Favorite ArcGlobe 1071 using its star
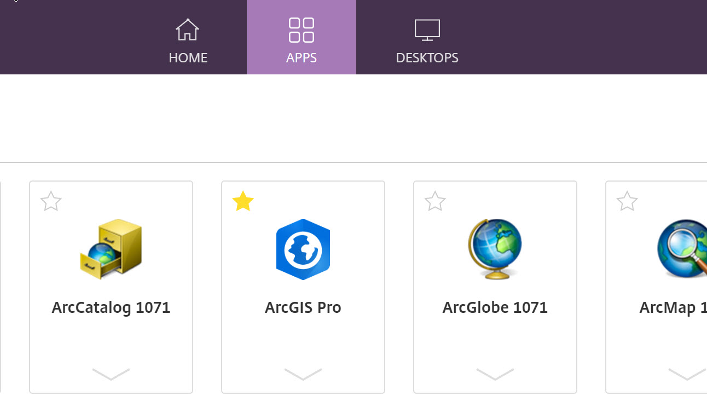707x408 pixels. click(x=435, y=201)
